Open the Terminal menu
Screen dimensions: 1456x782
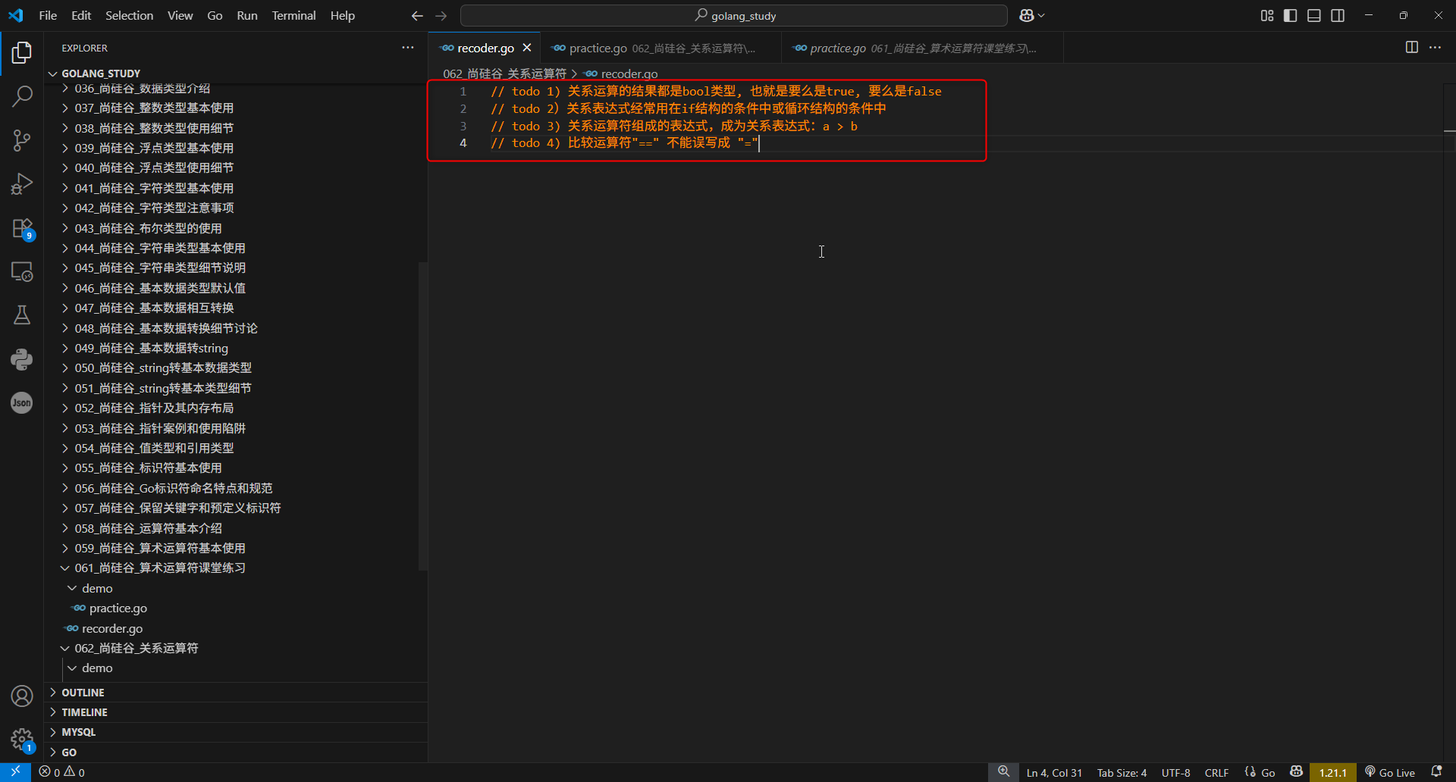(293, 15)
